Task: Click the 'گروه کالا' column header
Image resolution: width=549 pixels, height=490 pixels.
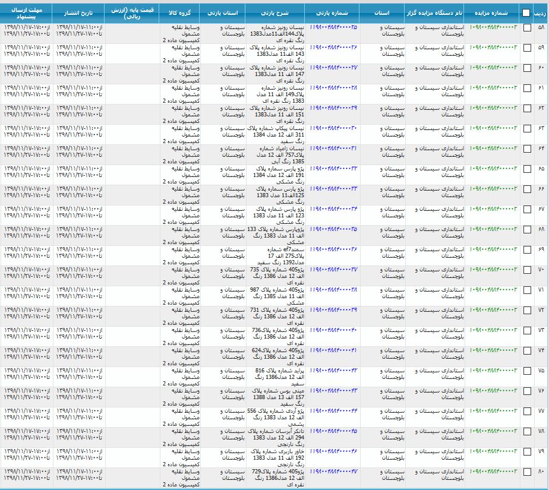Action: pyautogui.click(x=178, y=12)
